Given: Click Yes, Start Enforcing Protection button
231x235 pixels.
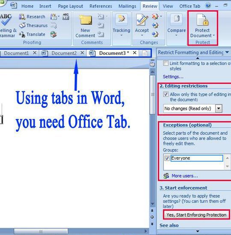Looking at the screenshot, I should point(196,215).
